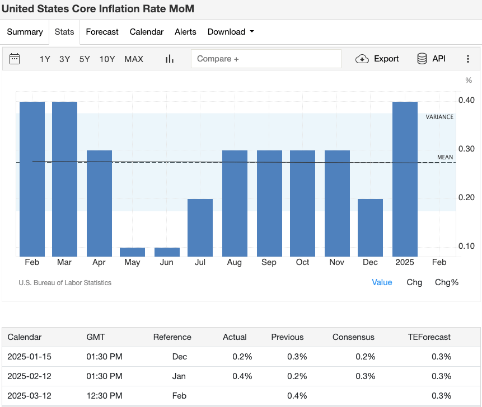Select the MAX time range
Image resolution: width=482 pixels, height=407 pixels.
click(x=134, y=59)
